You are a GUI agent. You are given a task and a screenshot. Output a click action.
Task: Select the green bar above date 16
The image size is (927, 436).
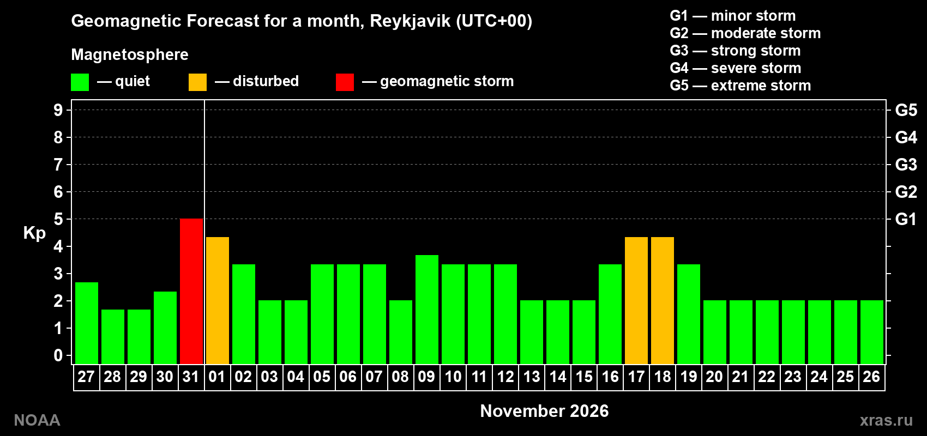[x=610, y=314]
